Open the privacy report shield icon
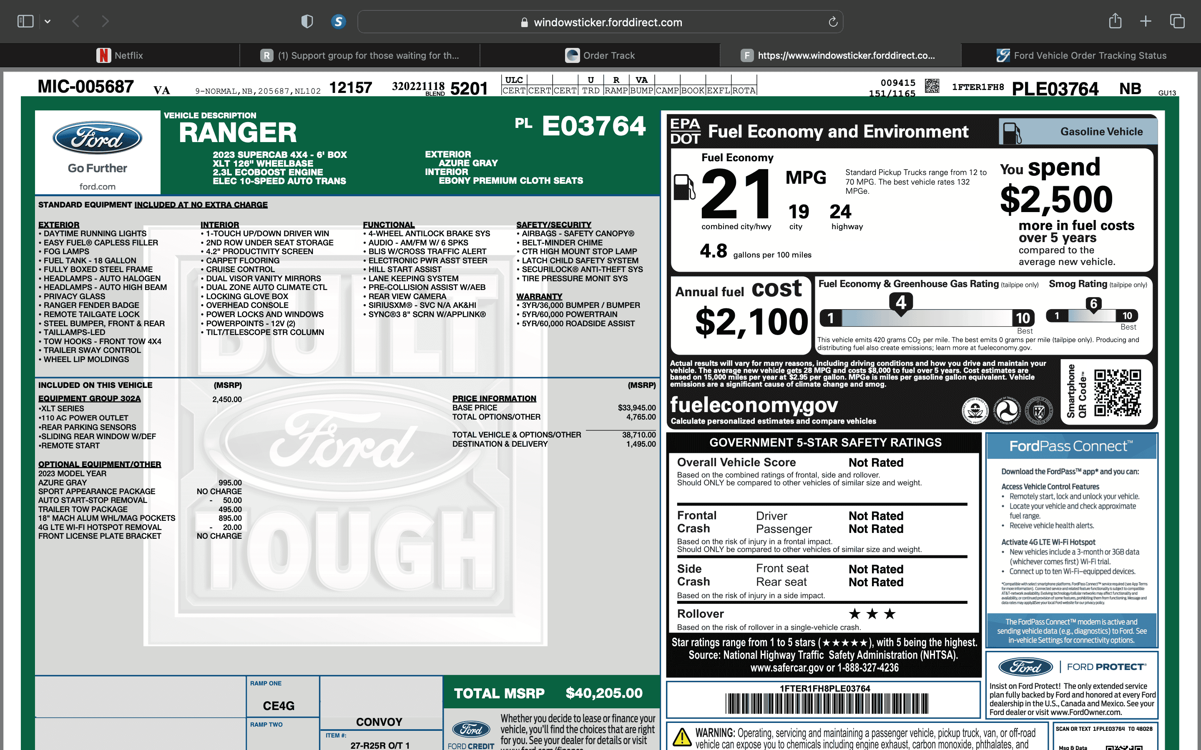This screenshot has width=1201, height=750. (307, 21)
